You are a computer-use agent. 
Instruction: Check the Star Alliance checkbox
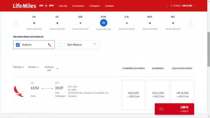tap(63, 45)
